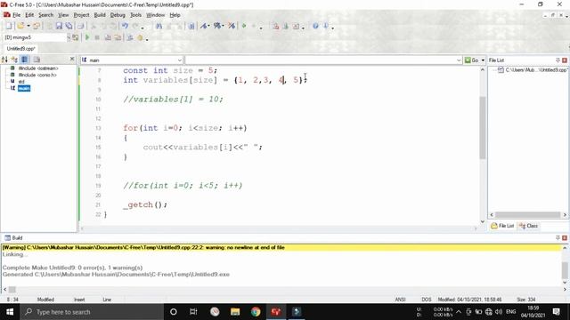
Task: Click the green Run arrow icon
Action: click(x=244, y=26)
